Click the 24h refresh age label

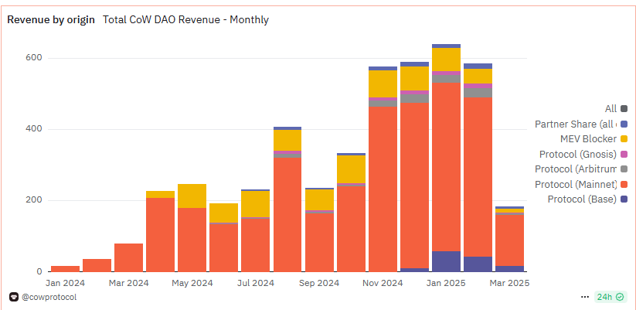[604, 297]
